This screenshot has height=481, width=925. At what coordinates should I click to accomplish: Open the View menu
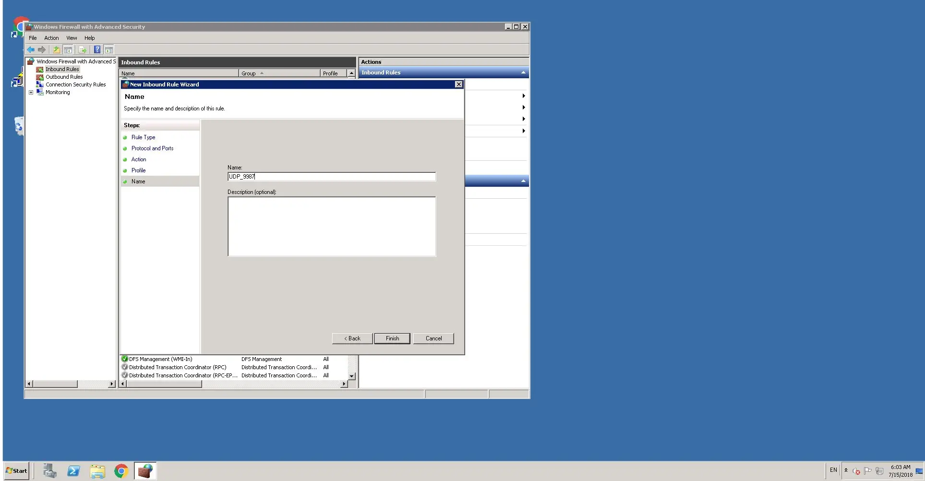click(x=72, y=38)
